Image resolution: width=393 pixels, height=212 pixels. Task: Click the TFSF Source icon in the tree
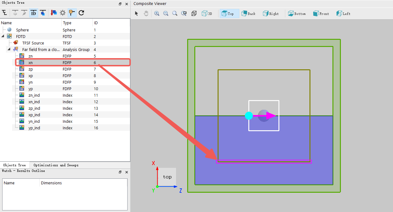pos(16,43)
